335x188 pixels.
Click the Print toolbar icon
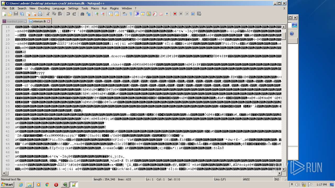(x=40, y=14)
